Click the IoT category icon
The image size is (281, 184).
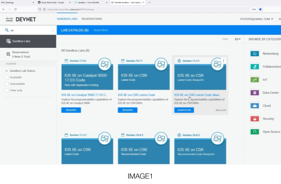[x=254, y=79]
